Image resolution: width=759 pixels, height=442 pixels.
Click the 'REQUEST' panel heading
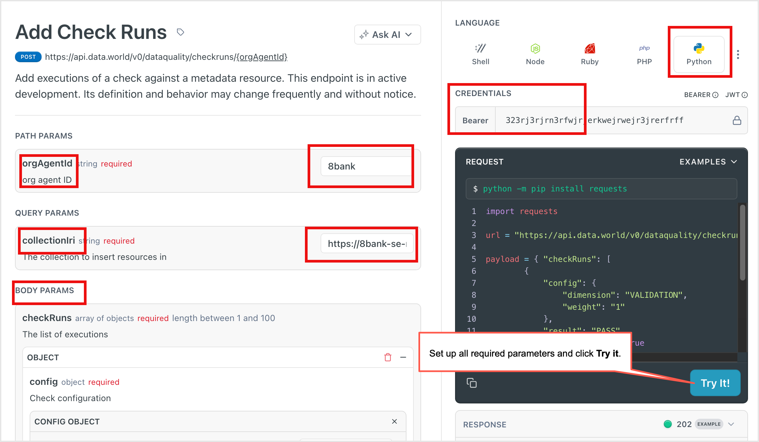click(x=485, y=162)
